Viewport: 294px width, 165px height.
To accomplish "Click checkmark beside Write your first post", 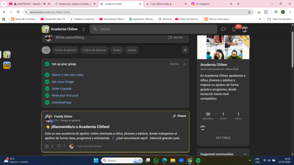I will pyautogui.click(x=47, y=96).
